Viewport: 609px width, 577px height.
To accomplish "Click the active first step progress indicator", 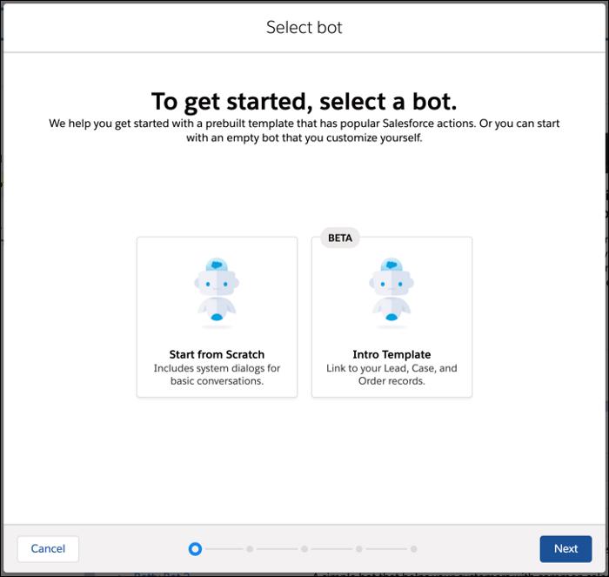I will click(x=195, y=549).
